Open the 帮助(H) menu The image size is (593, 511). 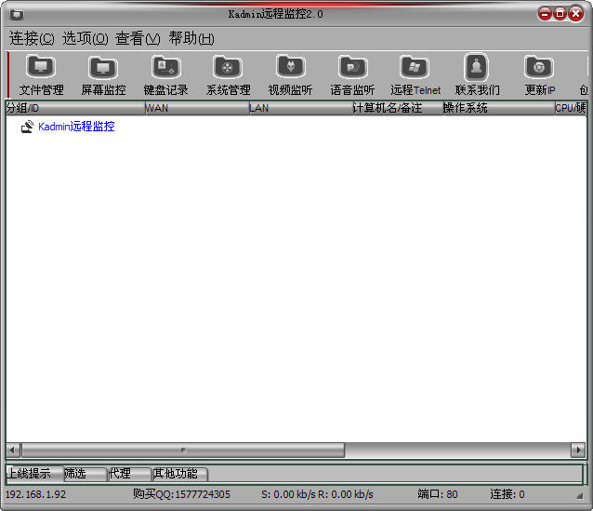coord(191,38)
